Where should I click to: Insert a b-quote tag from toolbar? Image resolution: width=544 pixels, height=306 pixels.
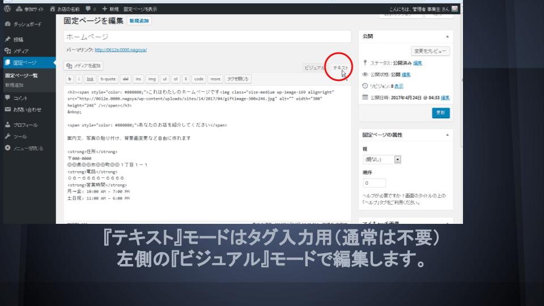tap(108, 79)
